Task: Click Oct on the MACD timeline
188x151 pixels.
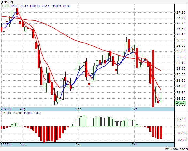Action: point(134,144)
